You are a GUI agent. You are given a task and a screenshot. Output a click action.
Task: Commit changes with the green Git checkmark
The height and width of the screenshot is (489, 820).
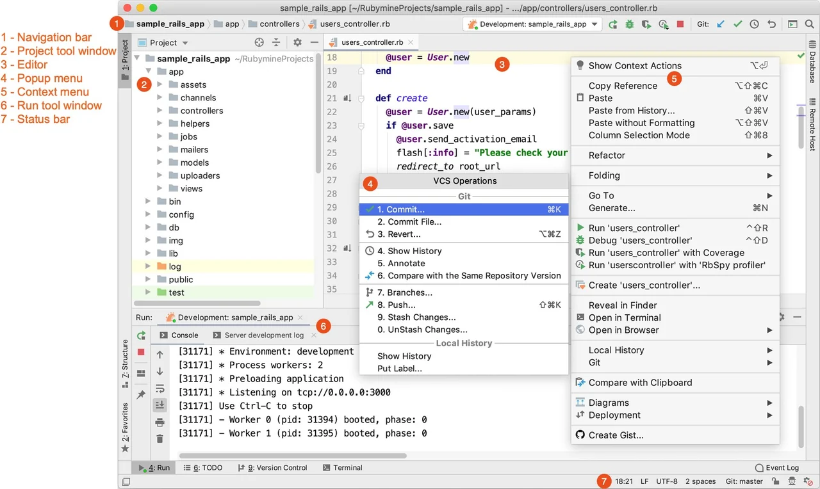point(737,24)
